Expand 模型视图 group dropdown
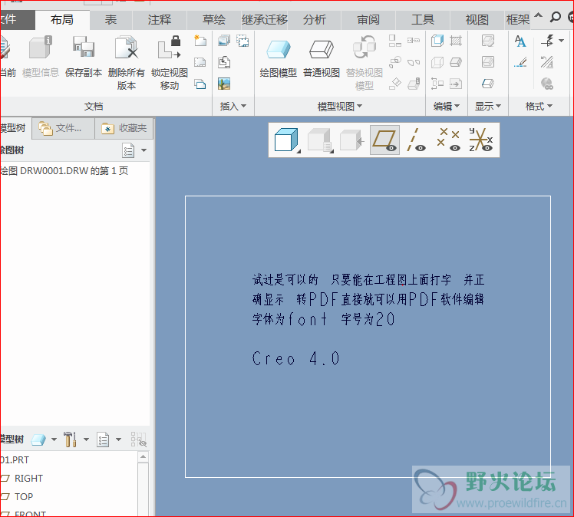Viewport: 574px width, 517px height. (340, 107)
